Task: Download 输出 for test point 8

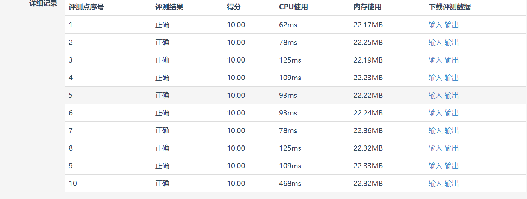Action: 451,148
